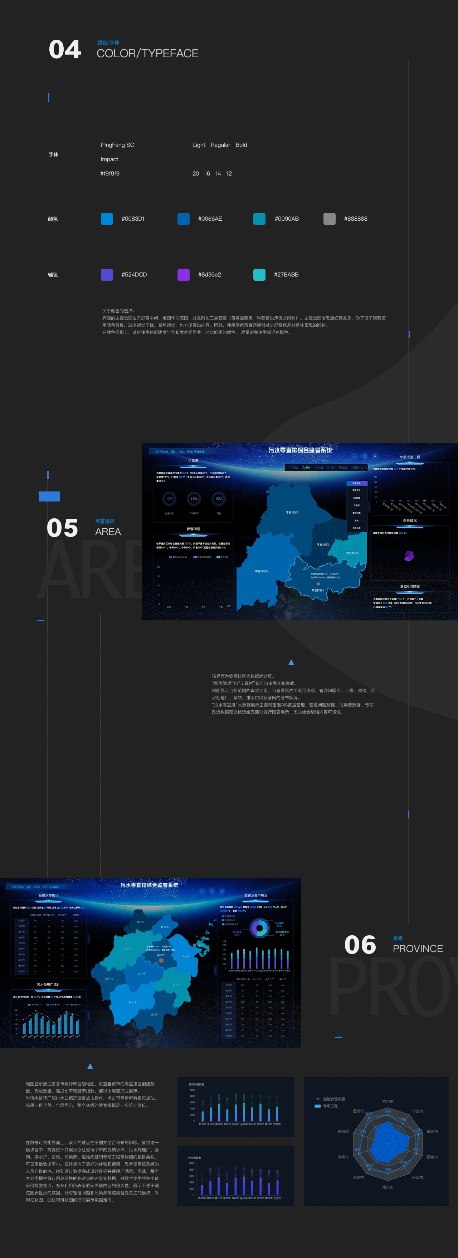
Task: Click 专项改造工程 panel title
Action: (x=410, y=457)
